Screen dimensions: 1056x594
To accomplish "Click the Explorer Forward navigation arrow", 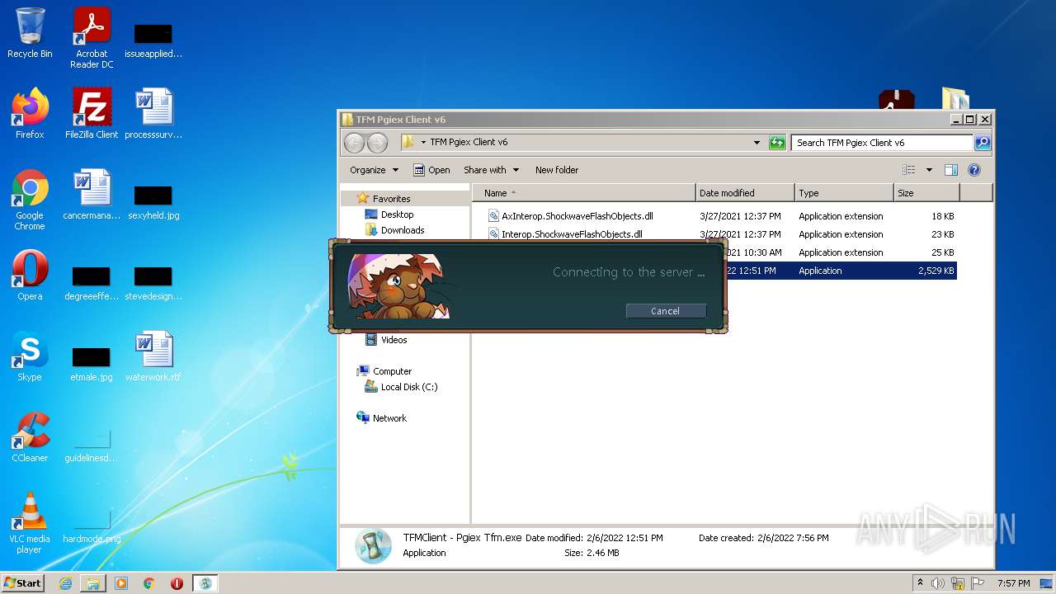I will [377, 143].
